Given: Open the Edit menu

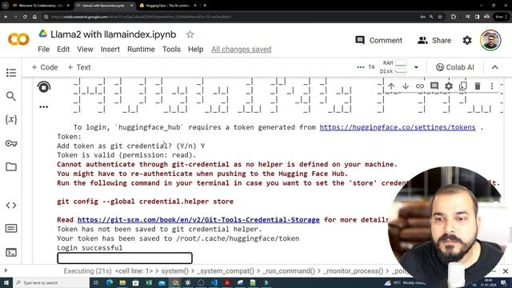Looking at the screenshot, I should (63, 50).
